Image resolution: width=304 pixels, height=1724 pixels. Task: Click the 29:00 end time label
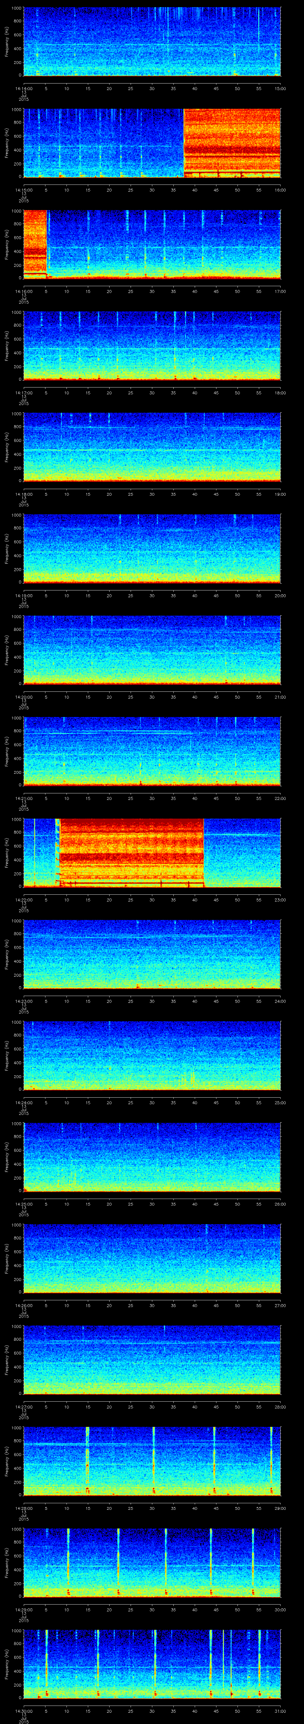(x=281, y=1508)
